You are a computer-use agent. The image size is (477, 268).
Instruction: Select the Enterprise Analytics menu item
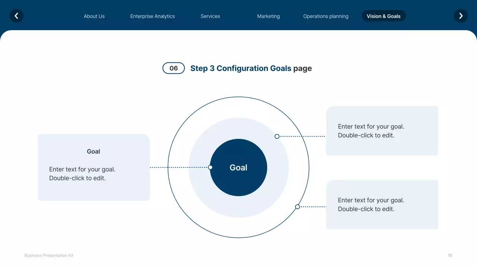click(152, 16)
